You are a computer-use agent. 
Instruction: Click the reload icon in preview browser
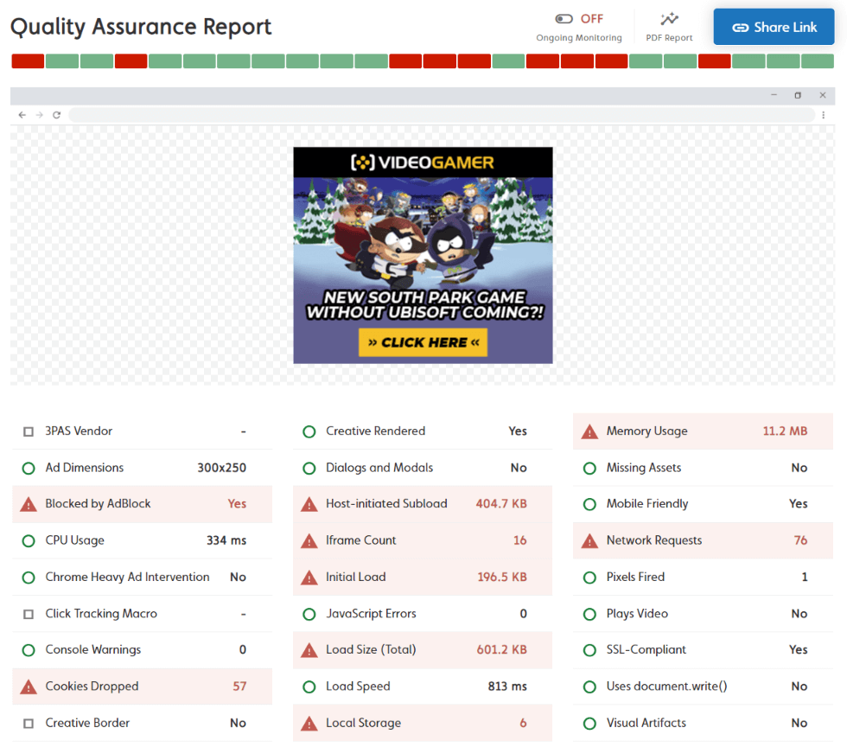(56, 115)
